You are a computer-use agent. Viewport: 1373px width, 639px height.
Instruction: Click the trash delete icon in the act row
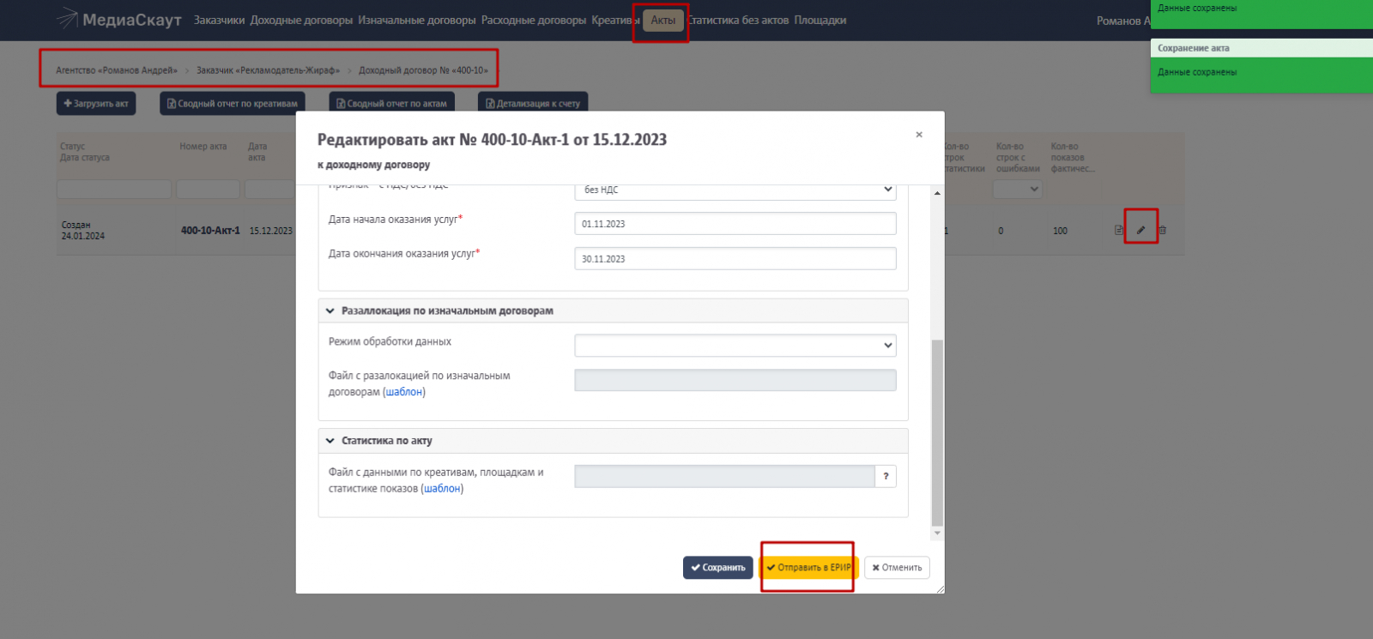coord(1162,230)
